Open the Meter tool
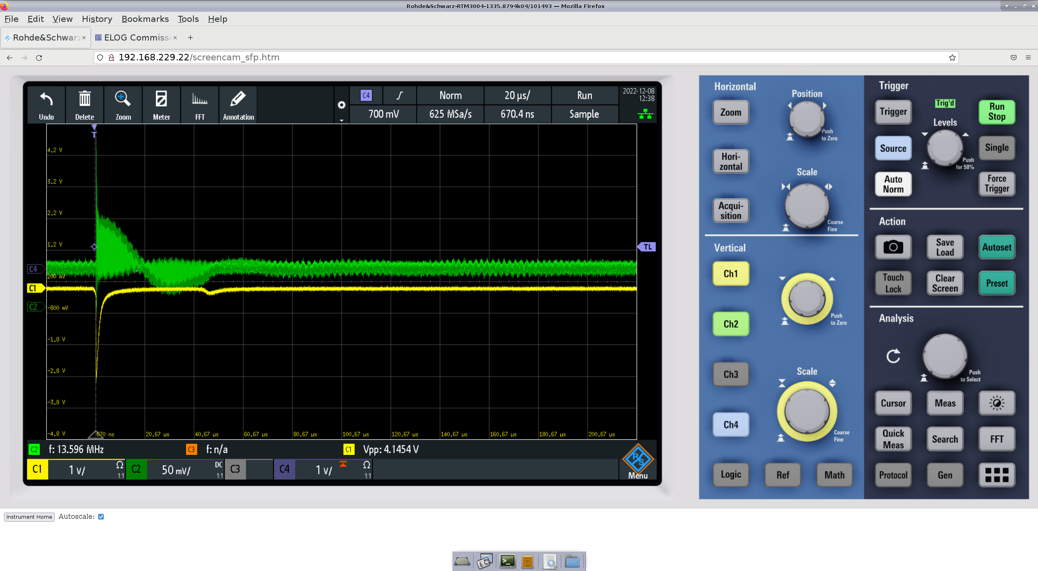 coord(161,105)
